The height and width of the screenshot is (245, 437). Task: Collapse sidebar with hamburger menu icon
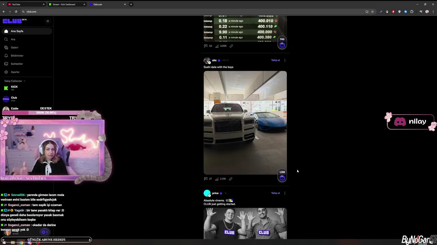click(48, 21)
